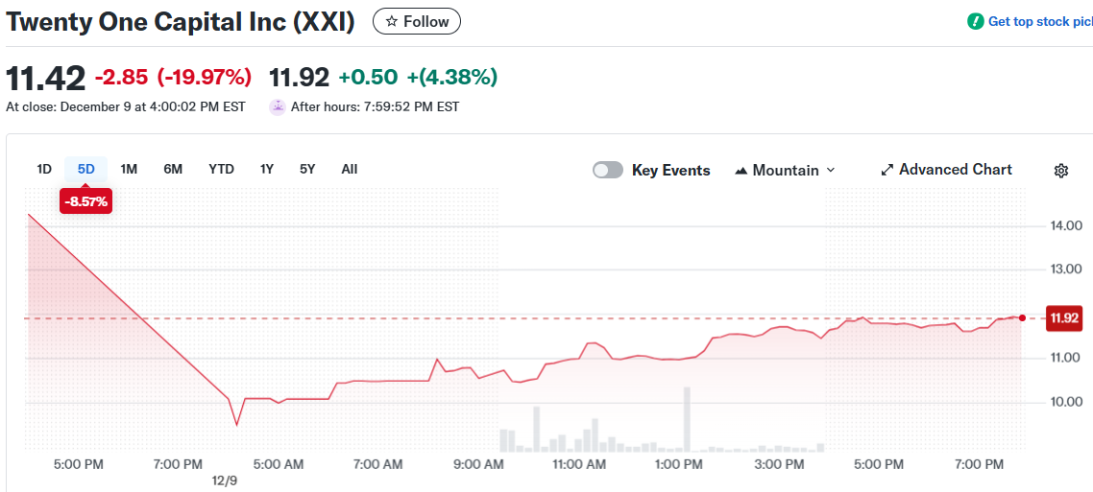Show the All time range
The width and height of the screenshot is (1093, 492).
350,169
